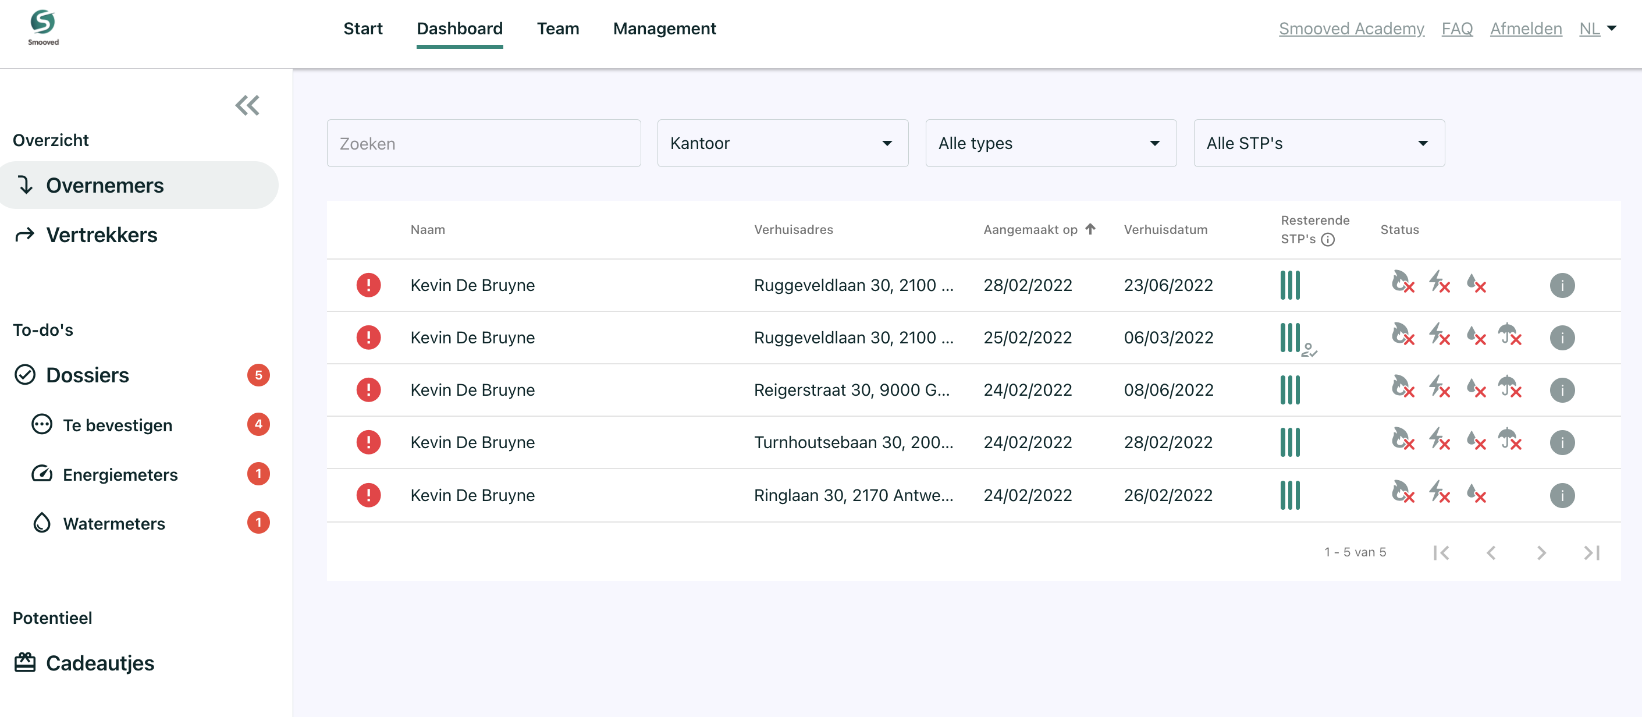Click insurance umbrella icon in Turnhoutsebaan row
Viewport: 1642px width, 717px height.
(x=1510, y=439)
